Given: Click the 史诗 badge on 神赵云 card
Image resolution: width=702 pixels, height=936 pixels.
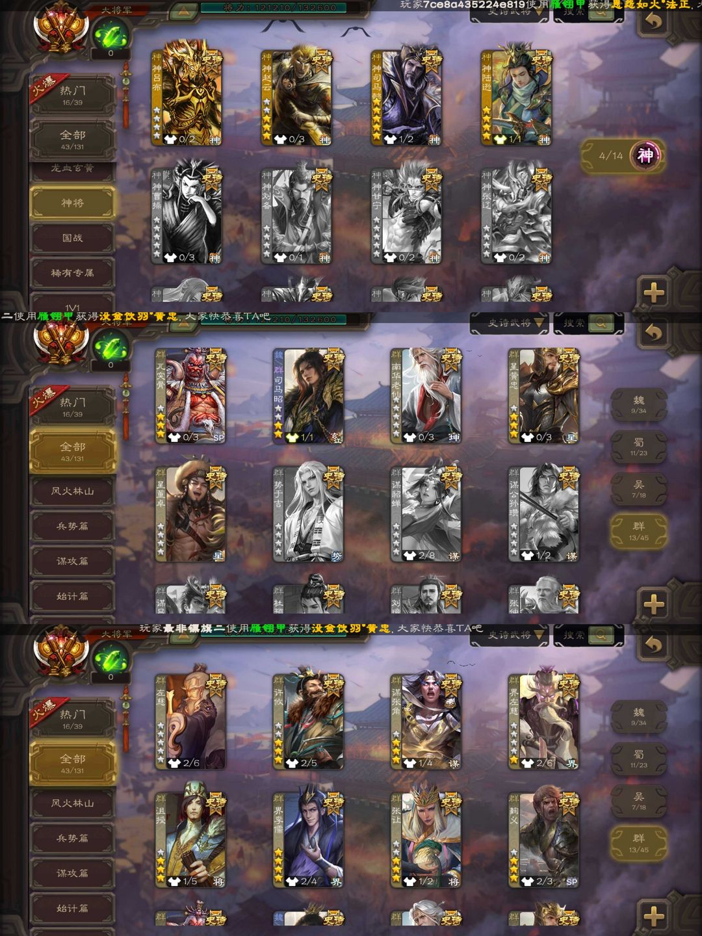Looking at the screenshot, I should pyautogui.click(x=321, y=60).
